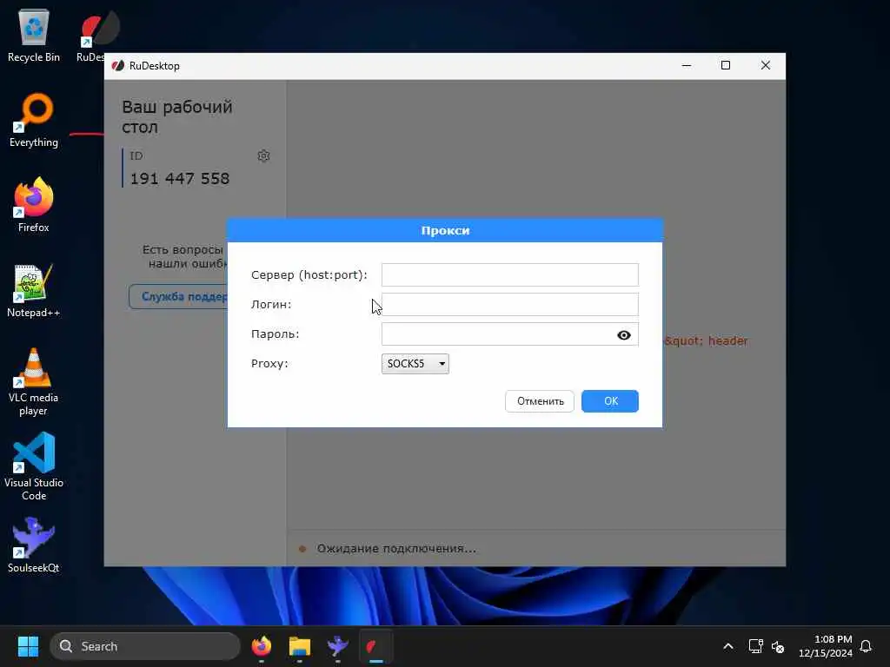Click the Прокси dialog title
Screen dimensions: 890x667
445,230
